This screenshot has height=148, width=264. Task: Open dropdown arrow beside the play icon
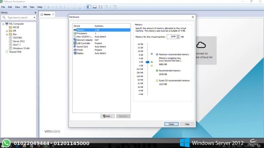tap(53, 7)
